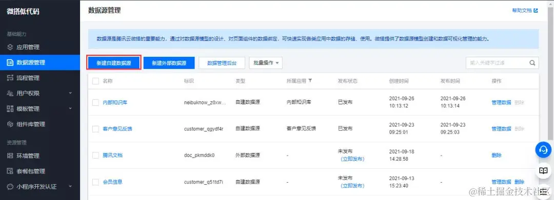Open 环境管理 in sidebar

click(x=40, y=155)
